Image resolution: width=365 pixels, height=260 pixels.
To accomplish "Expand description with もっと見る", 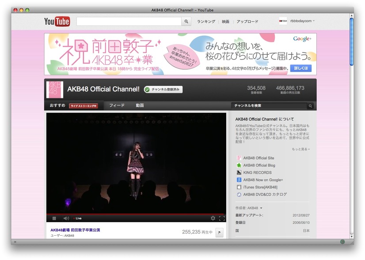I will [301, 149].
